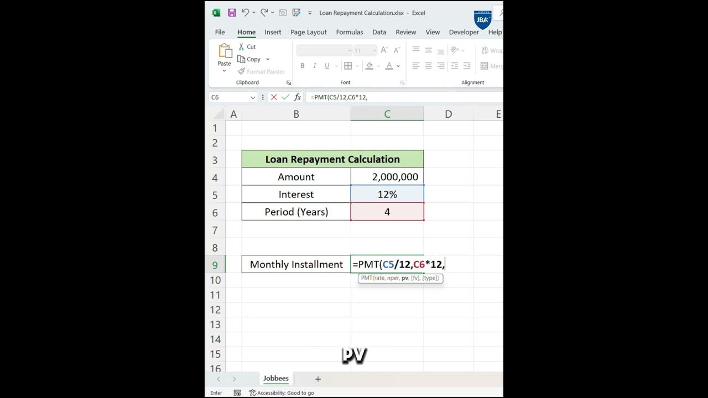Select column C header
This screenshot has width=708, height=398.
[x=387, y=114]
